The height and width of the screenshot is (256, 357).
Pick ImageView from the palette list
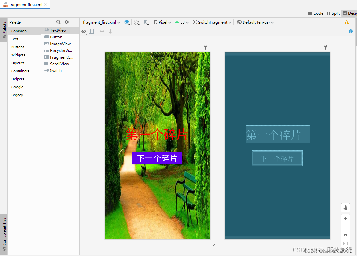(x=60, y=44)
